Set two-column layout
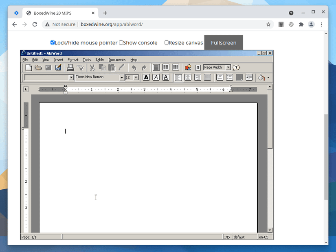Viewport: 336px width, 252px height. click(166, 68)
